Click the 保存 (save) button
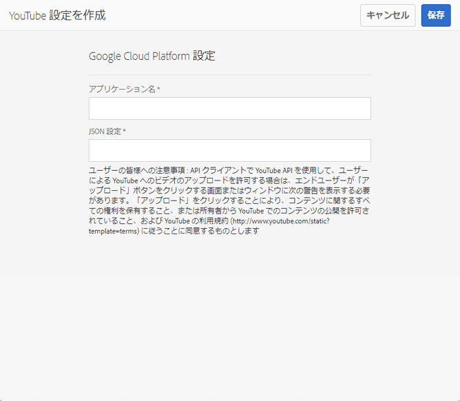 point(436,15)
